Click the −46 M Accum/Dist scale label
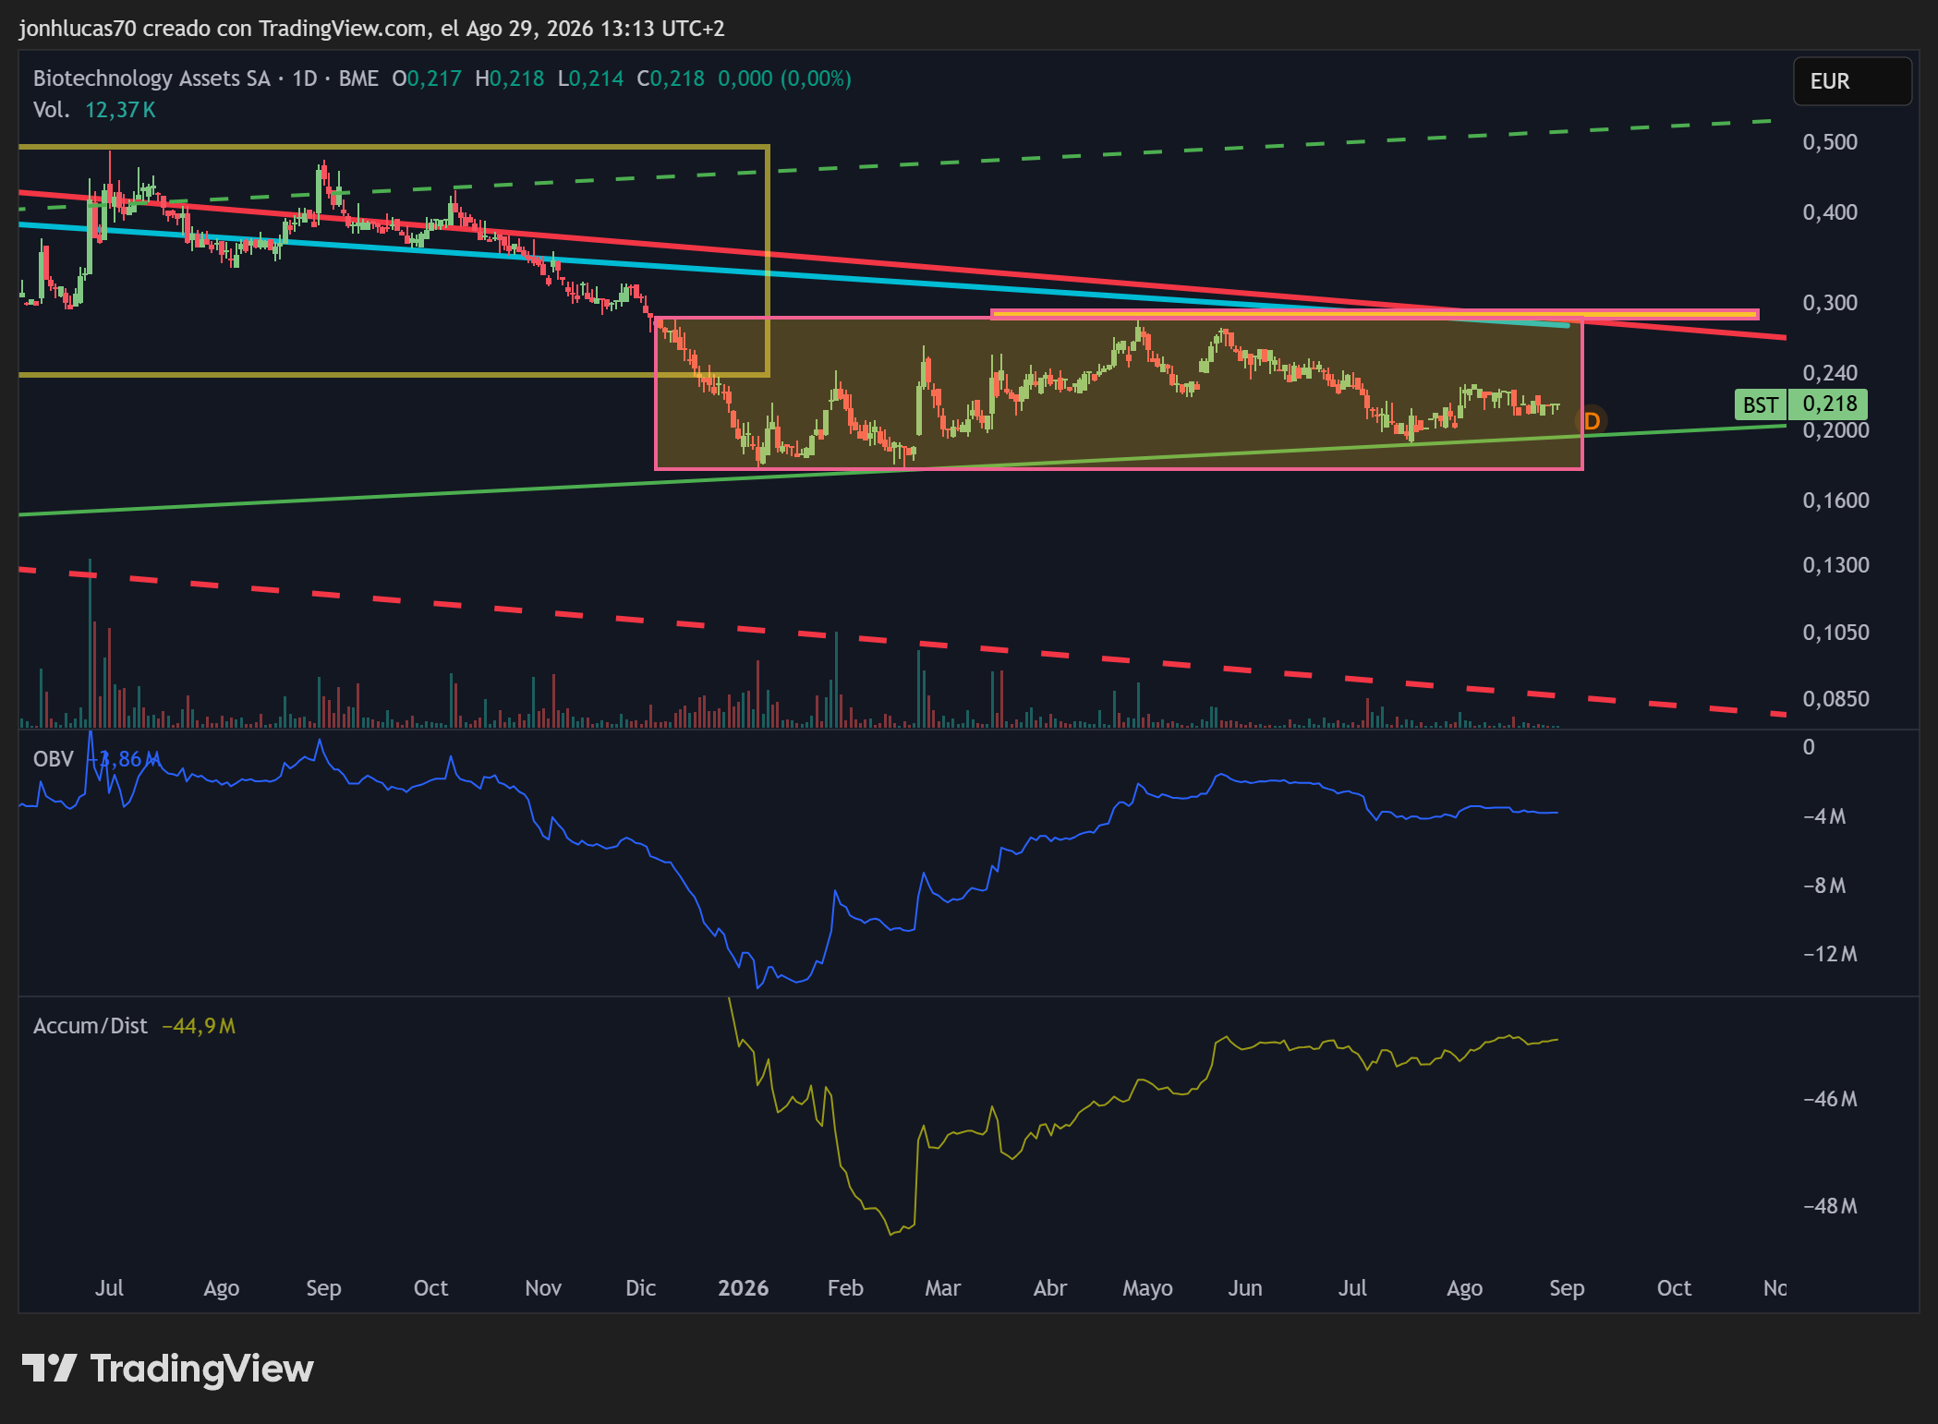1938x1424 pixels. pos(1830,1099)
